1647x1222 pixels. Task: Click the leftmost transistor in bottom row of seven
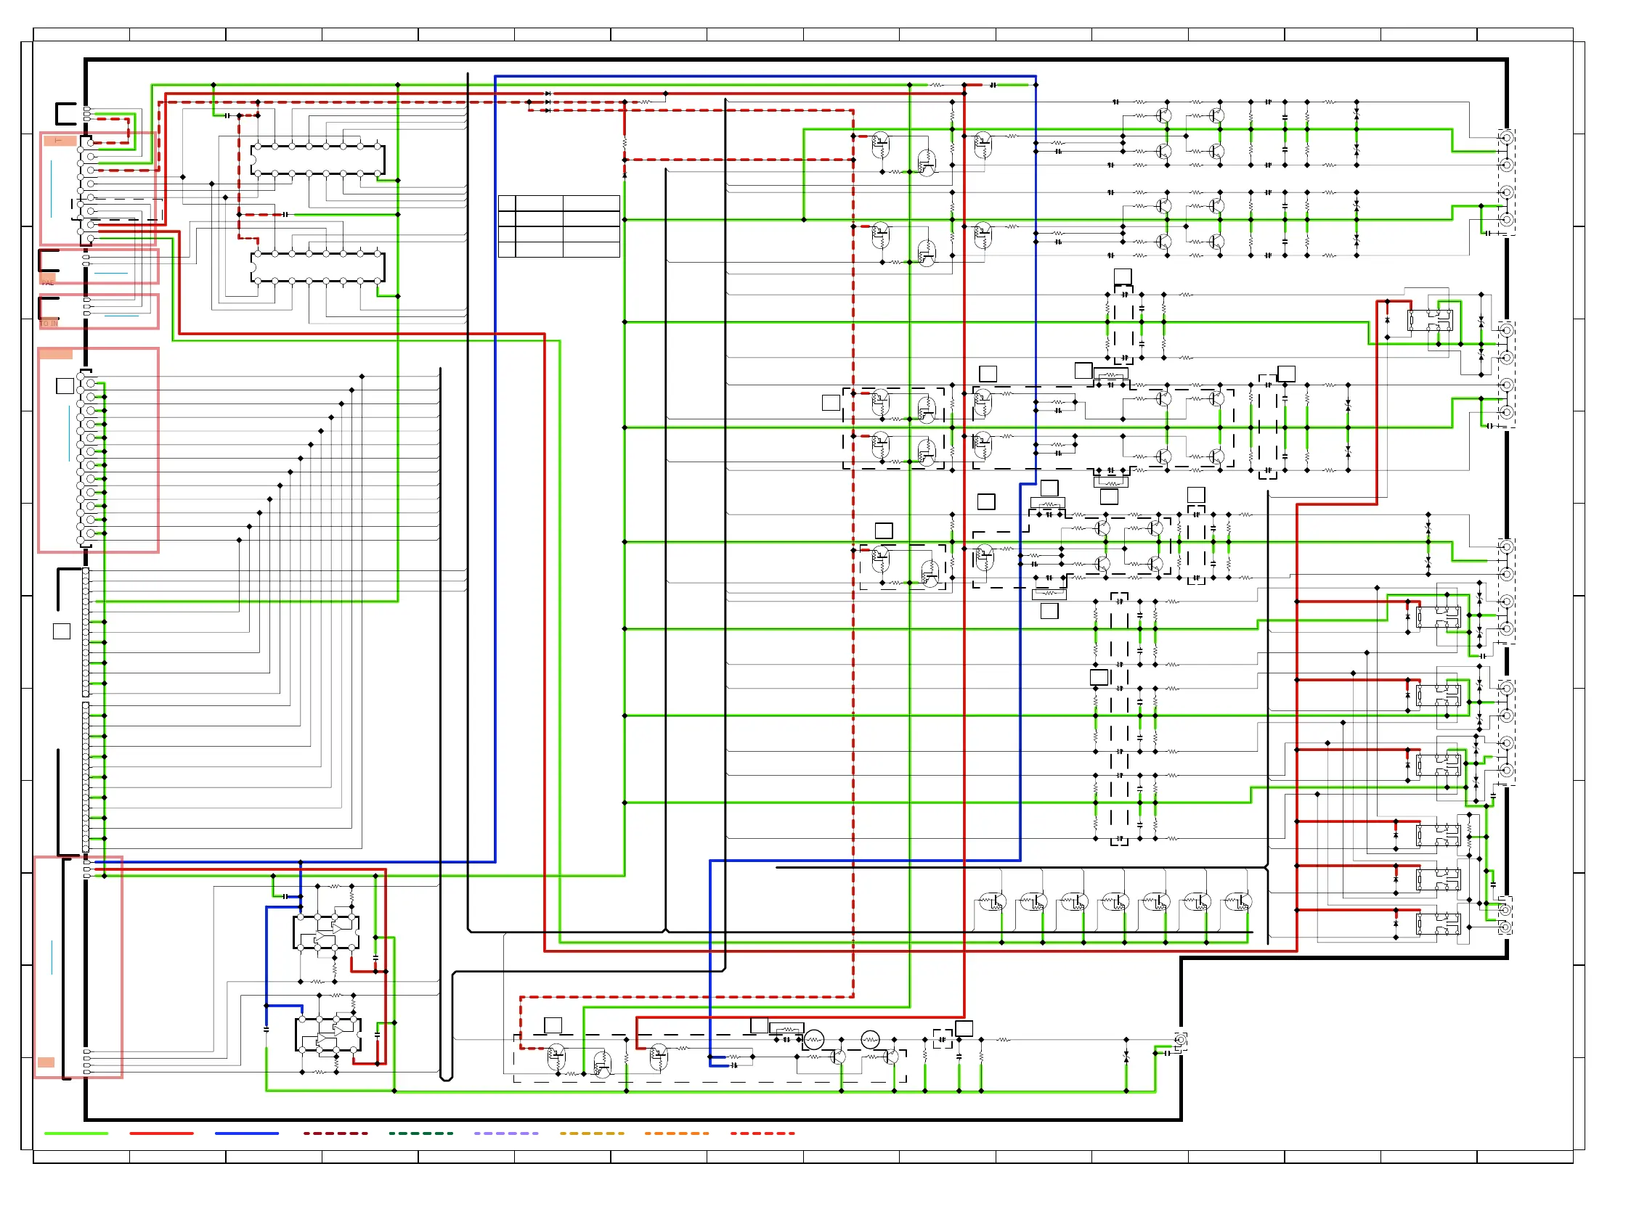pyautogui.click(x=992, y=903)
